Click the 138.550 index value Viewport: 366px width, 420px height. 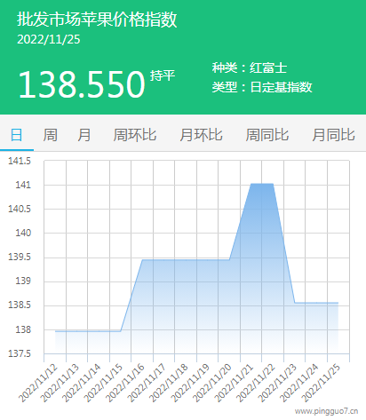click(82, 84)
